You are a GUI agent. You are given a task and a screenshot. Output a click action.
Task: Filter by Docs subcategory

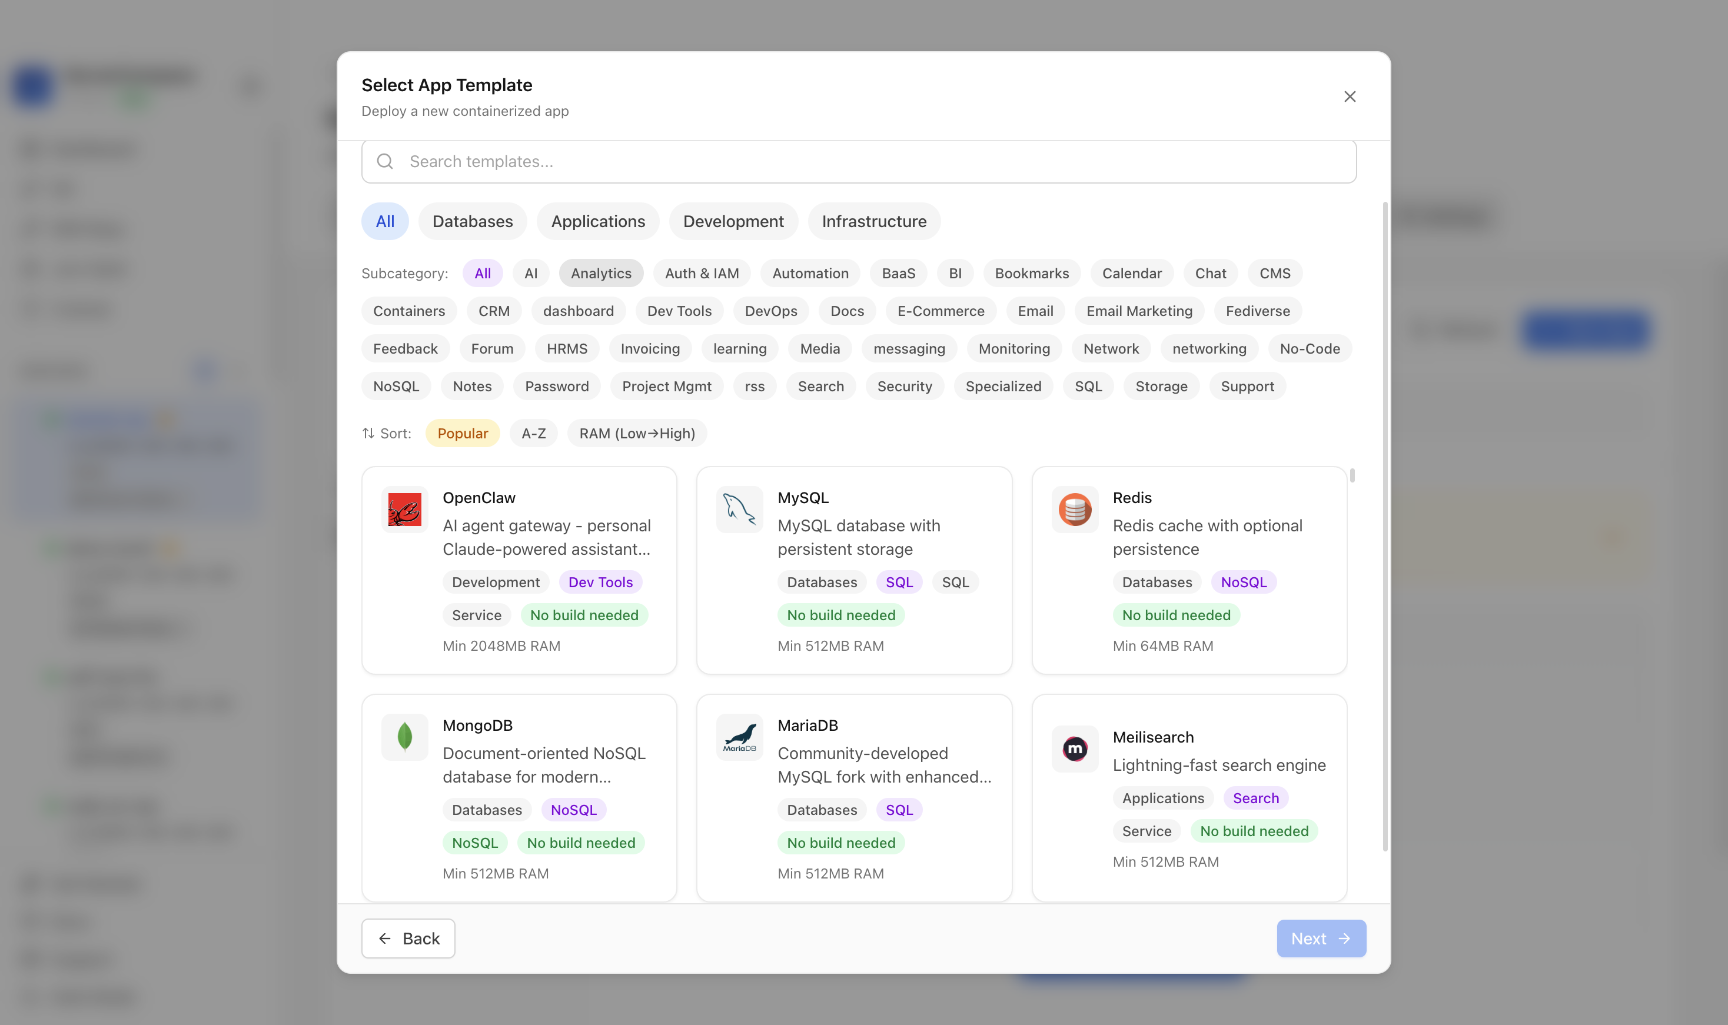(847, 311)
